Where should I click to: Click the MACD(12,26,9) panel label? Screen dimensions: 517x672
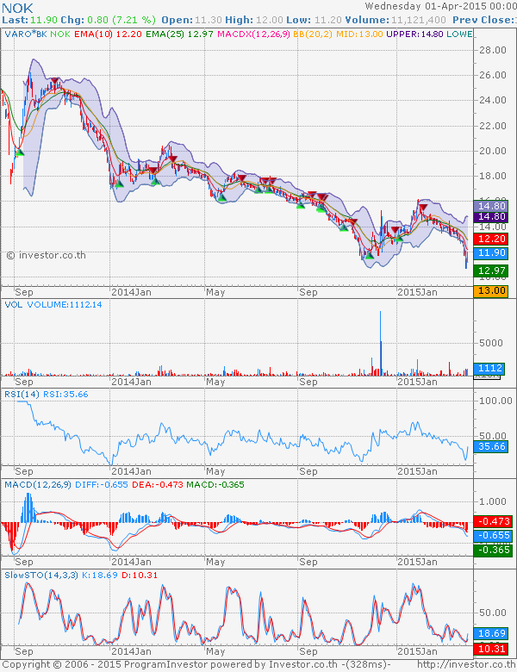click(x=38, y=485)
